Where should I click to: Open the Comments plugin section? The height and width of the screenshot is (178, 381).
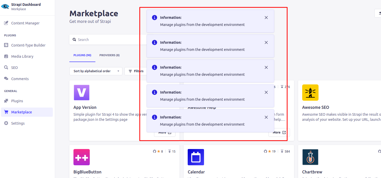coord(19,79)
